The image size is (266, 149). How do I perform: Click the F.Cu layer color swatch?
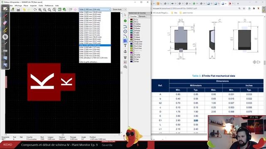point(131,19)
